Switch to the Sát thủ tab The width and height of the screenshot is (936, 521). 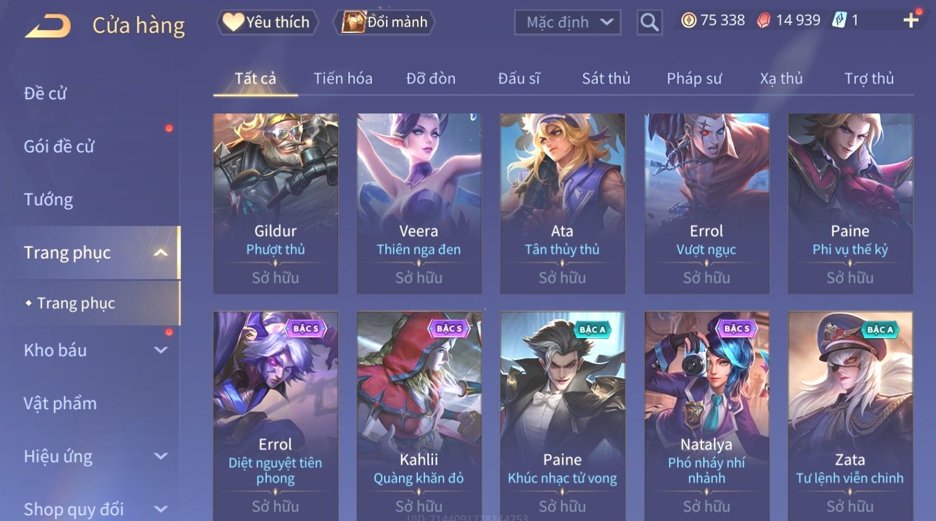point(606,78)
